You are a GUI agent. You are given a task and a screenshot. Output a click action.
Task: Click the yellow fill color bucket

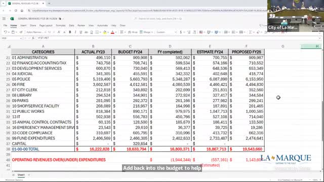[x=105, y=32]
